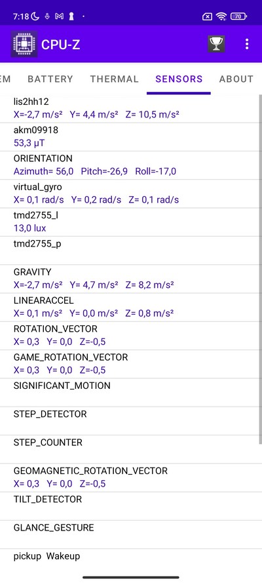This screenshot has height=583, width=262.
Task: Tap the bottom navigation gesture bar
Action: [x=131, y=577]
